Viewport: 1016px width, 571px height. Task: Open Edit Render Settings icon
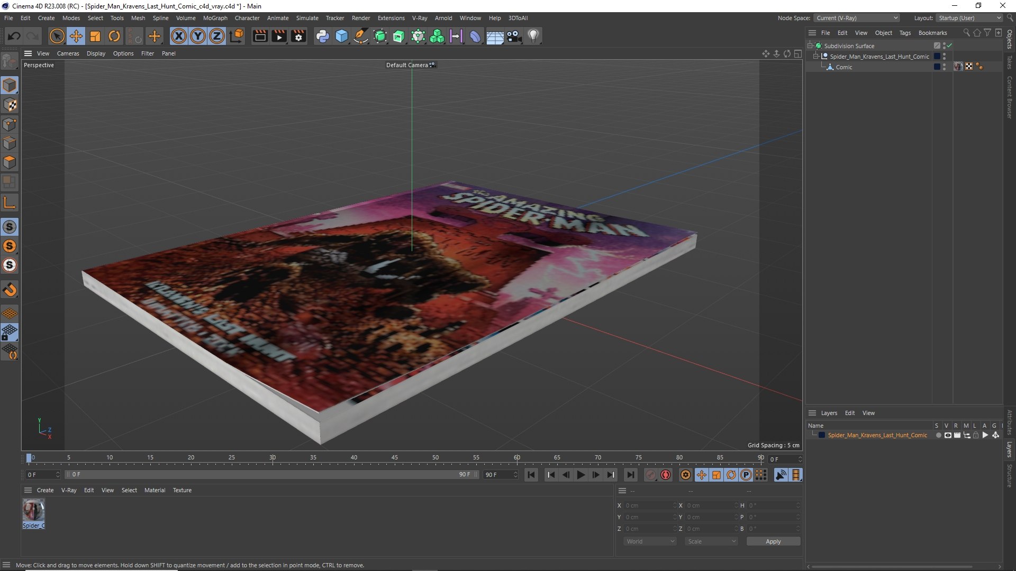299,36
